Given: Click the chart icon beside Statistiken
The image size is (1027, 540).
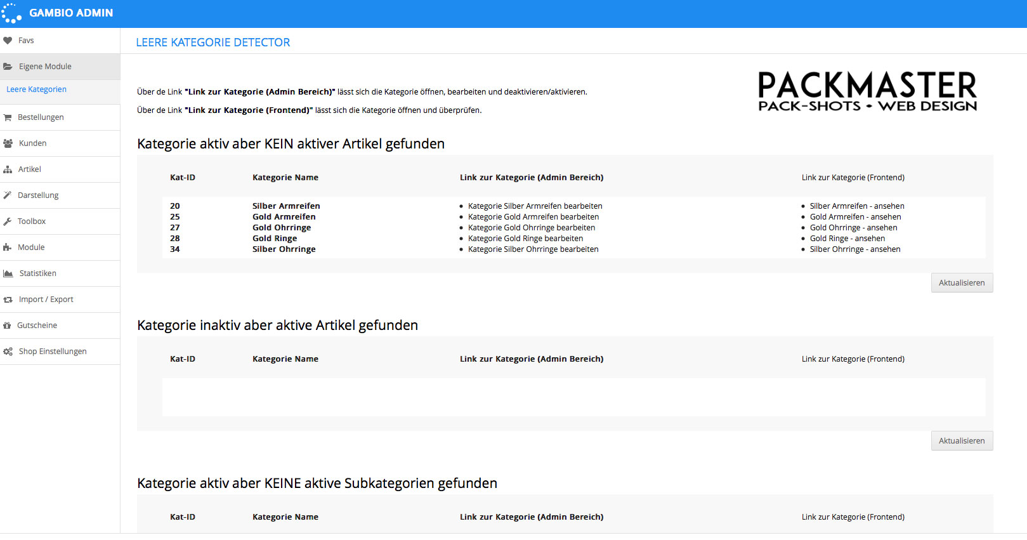Looking at the screenshot, I should click(x=8, y=273).
